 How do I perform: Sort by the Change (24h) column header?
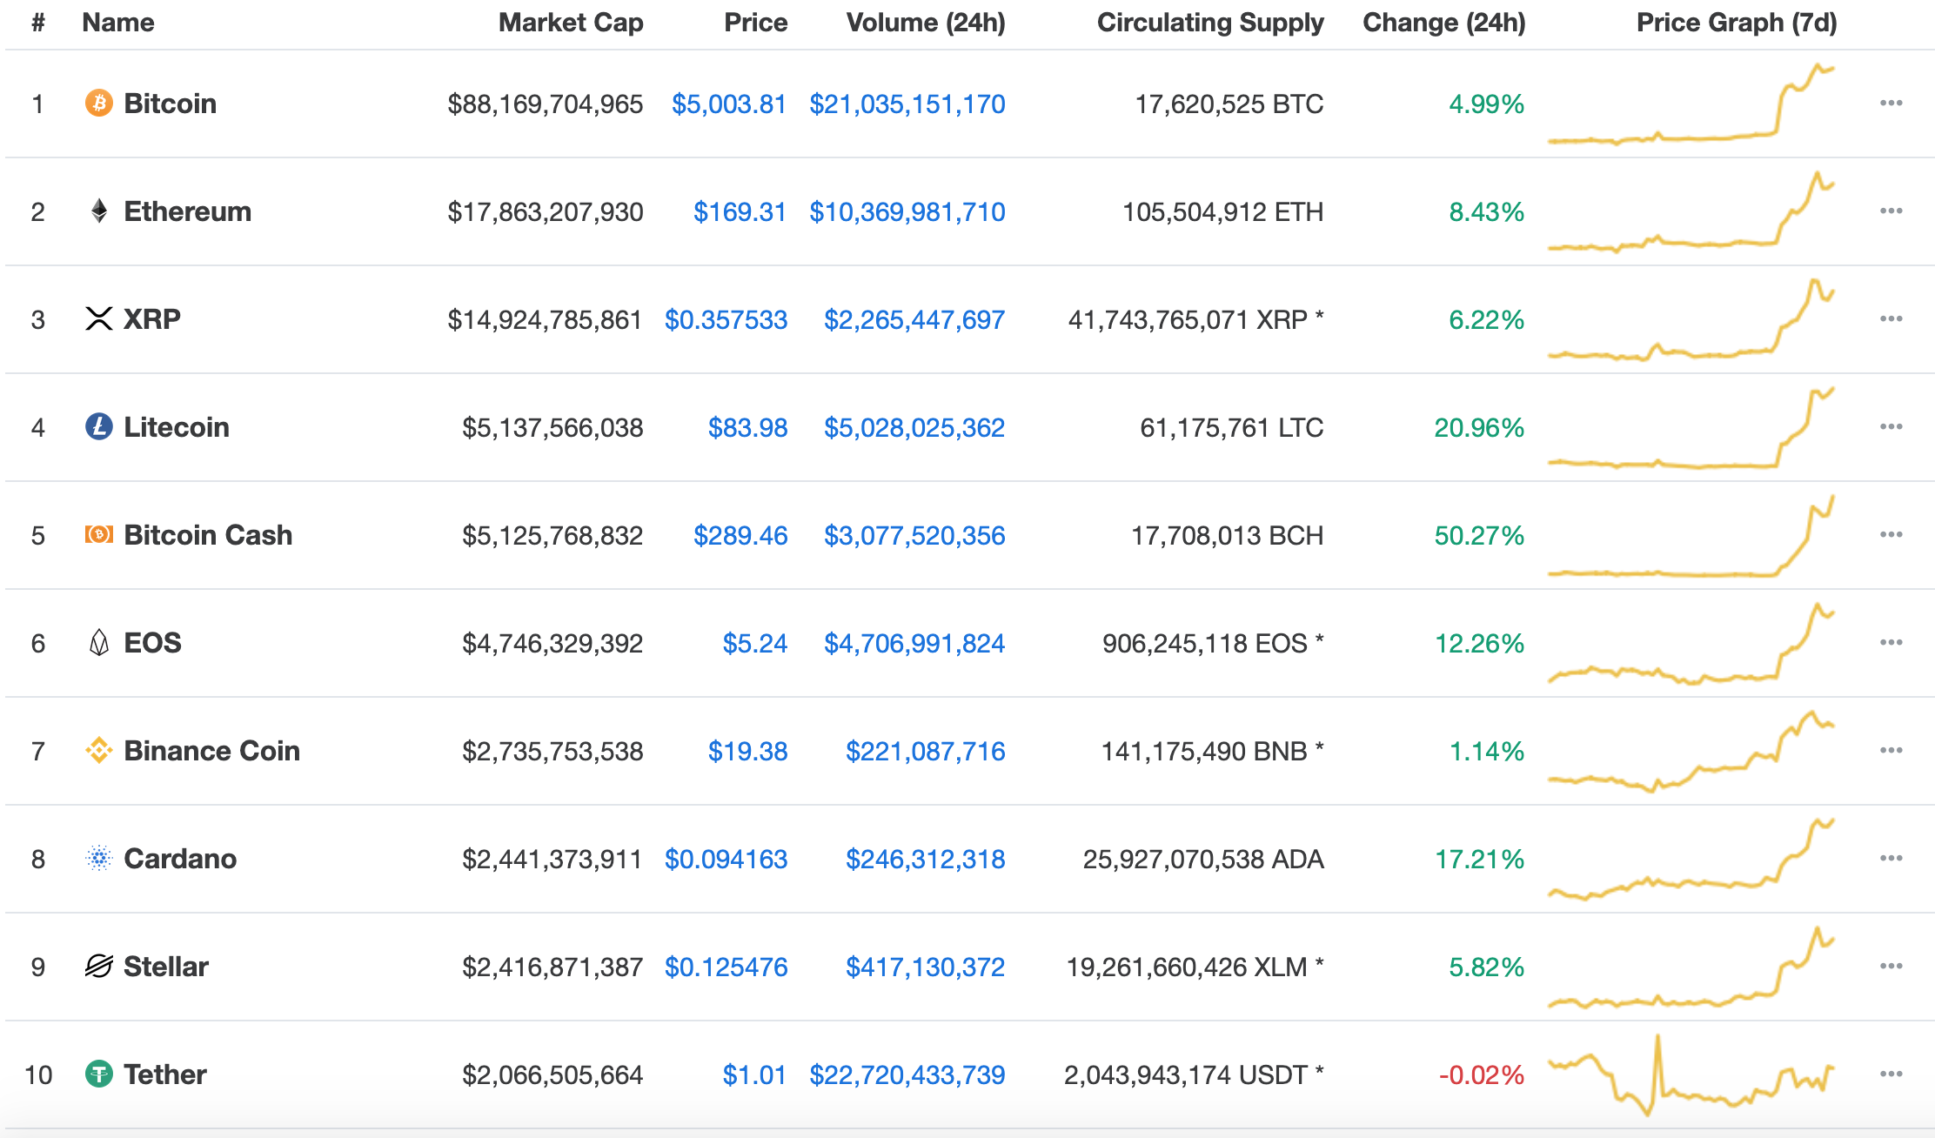pos(1444,23)
